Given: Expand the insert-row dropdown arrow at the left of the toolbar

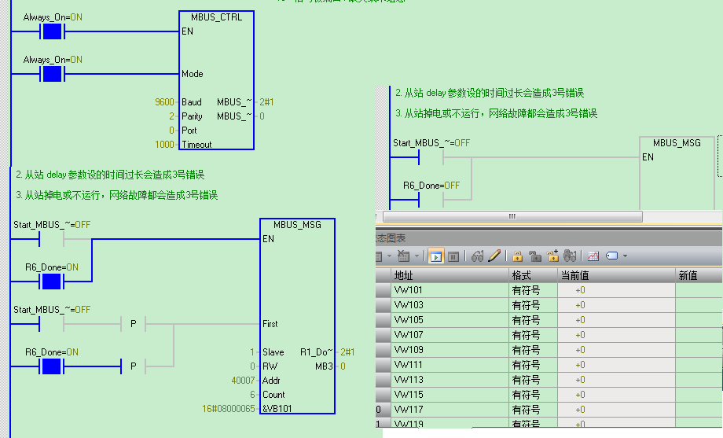Looking at the screenshot, I should click(389, 256).
